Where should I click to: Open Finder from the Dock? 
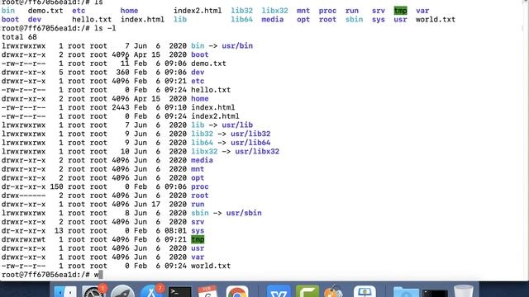click(x=64, y=291)
